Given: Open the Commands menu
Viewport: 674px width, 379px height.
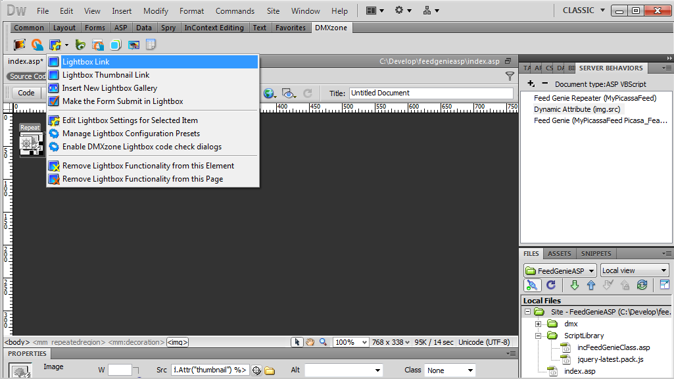Looking at the screenshot, I should pos(235,11).
